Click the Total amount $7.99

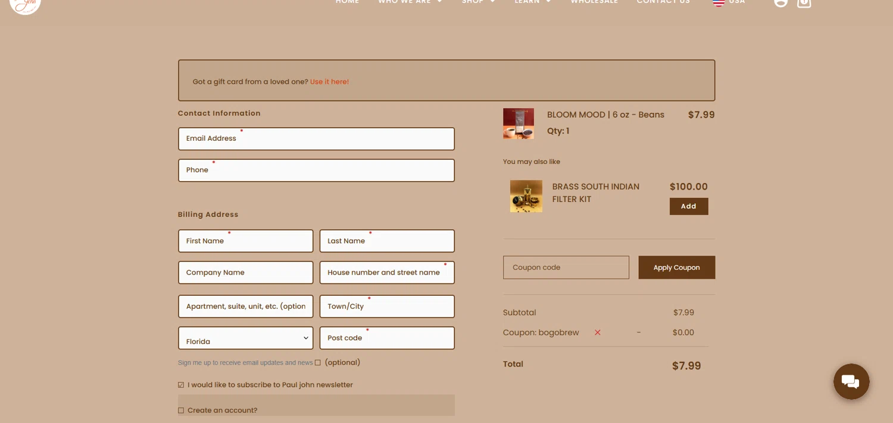686,366
